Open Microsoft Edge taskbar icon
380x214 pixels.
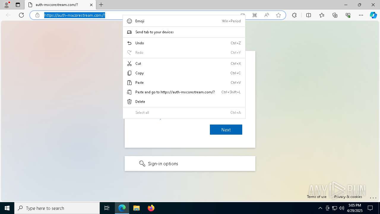(x=122, y=208)
